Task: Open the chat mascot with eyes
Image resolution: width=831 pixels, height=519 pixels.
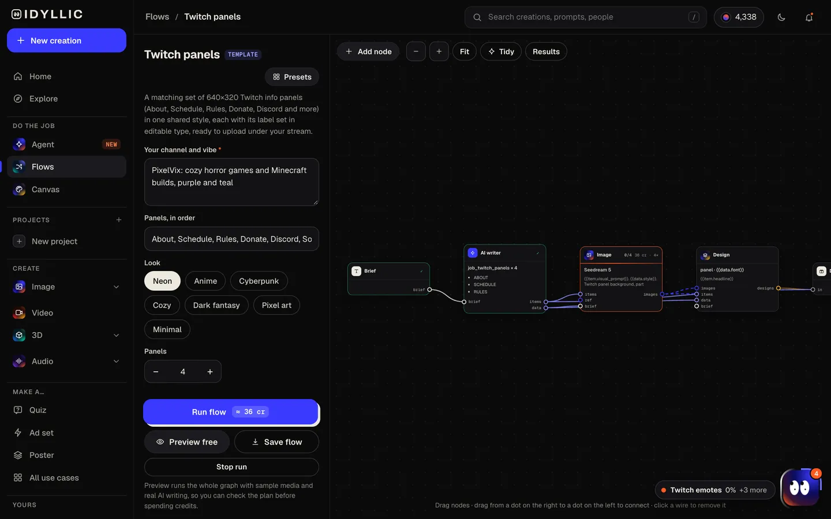Action: 800,488
